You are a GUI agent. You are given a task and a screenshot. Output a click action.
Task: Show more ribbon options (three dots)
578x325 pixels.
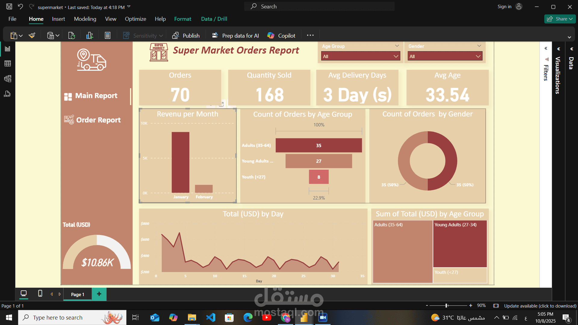click(x=310, y=36)
